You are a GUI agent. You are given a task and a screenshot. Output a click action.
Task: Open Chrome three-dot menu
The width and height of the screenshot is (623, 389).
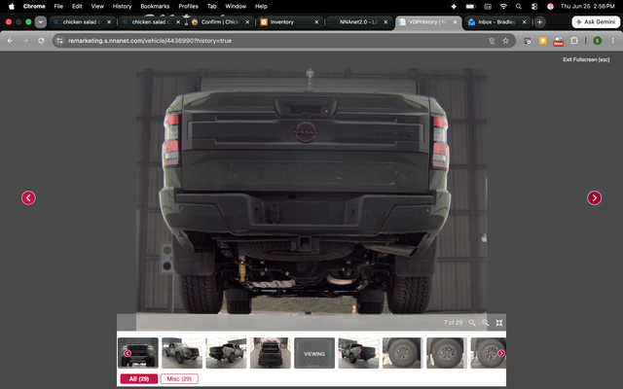tap(612, 41)
